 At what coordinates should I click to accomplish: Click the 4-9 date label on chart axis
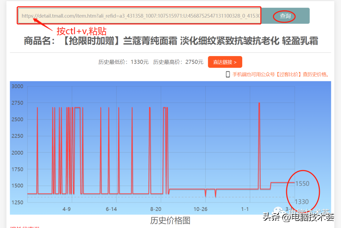(66, 209)
